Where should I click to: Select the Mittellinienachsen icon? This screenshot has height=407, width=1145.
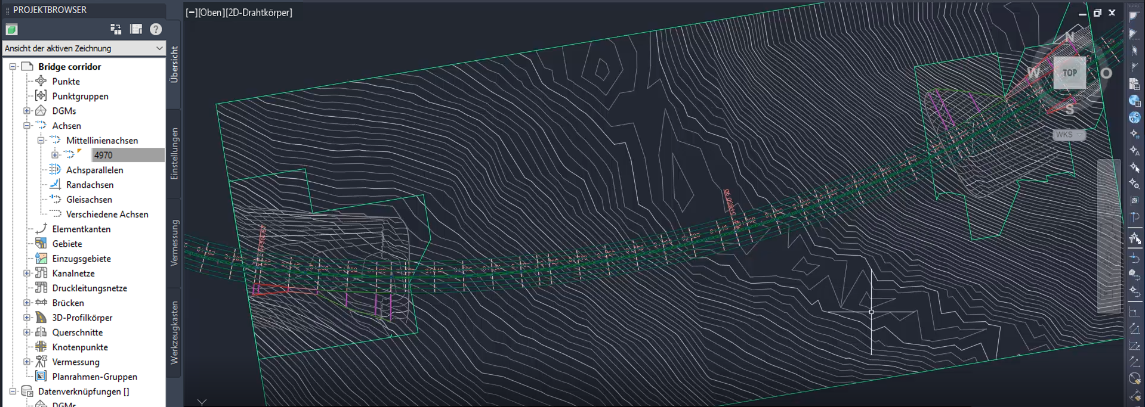click(x=55, y=140)
